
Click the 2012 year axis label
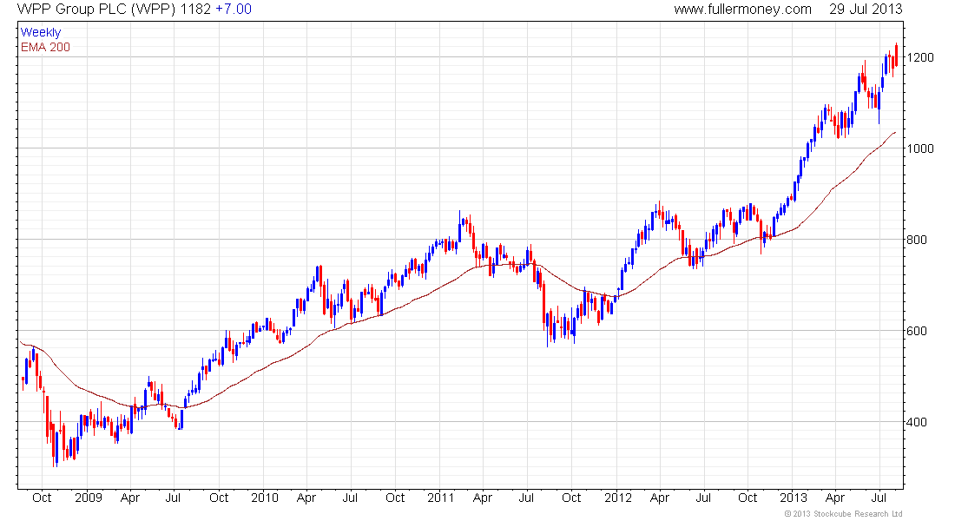[x=617, y=498]
